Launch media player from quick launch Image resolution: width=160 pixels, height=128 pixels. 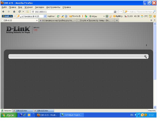point(29,115)
